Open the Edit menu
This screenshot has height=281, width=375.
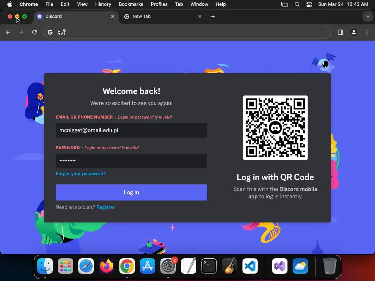[65, 4]
